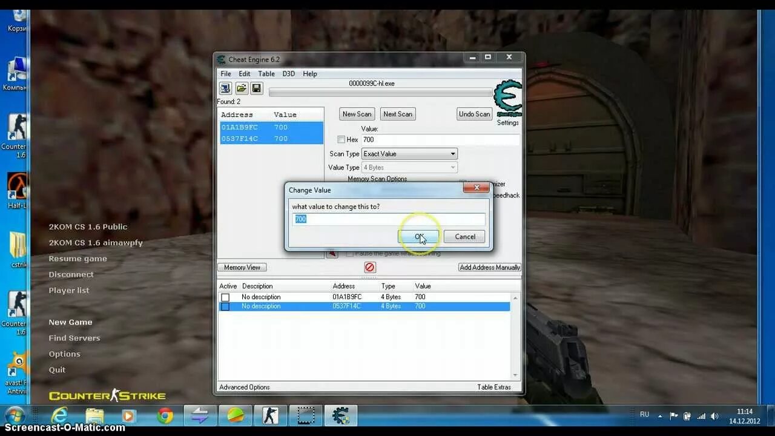This screenshot has width=775, height=436.
Task: Click the screen recorder dashed-frame taskbar icon
Action: (306, 415)
